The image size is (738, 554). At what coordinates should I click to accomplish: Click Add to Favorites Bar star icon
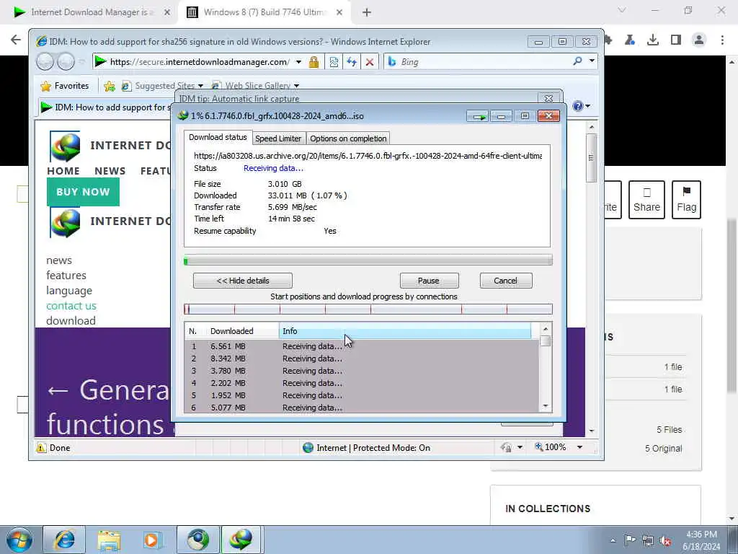[110, 86]
